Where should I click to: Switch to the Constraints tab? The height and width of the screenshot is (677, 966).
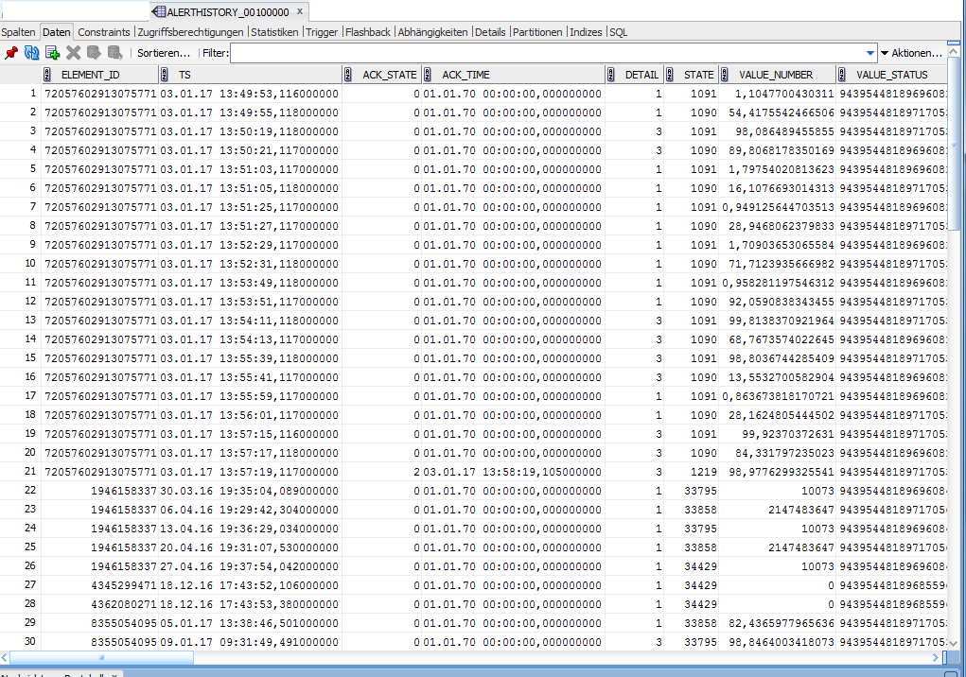(104, 32)
